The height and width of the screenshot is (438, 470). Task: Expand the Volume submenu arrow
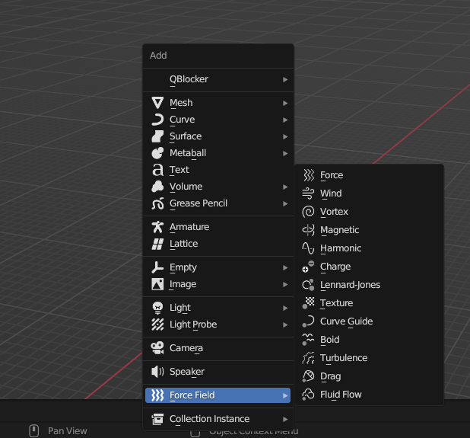(285, 187)
